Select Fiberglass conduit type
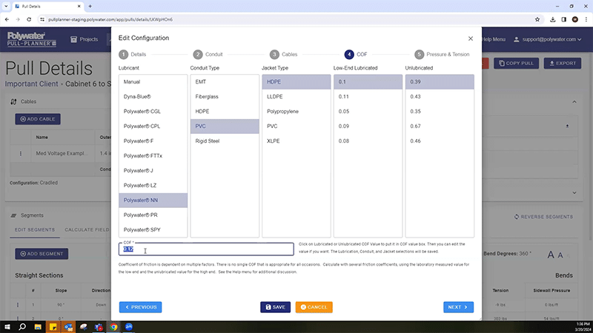This screenshot has height=333, width=593. click(x=225, y=97)
